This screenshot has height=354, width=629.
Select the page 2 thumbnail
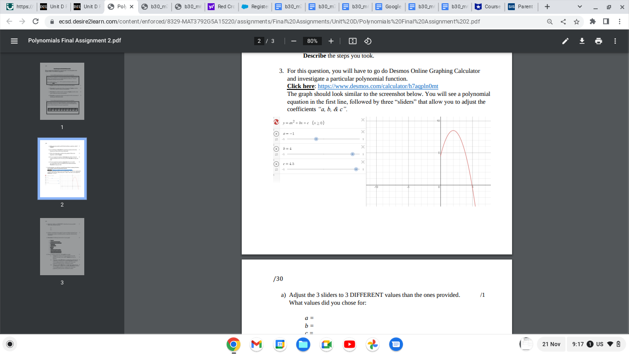coord(62,169)
